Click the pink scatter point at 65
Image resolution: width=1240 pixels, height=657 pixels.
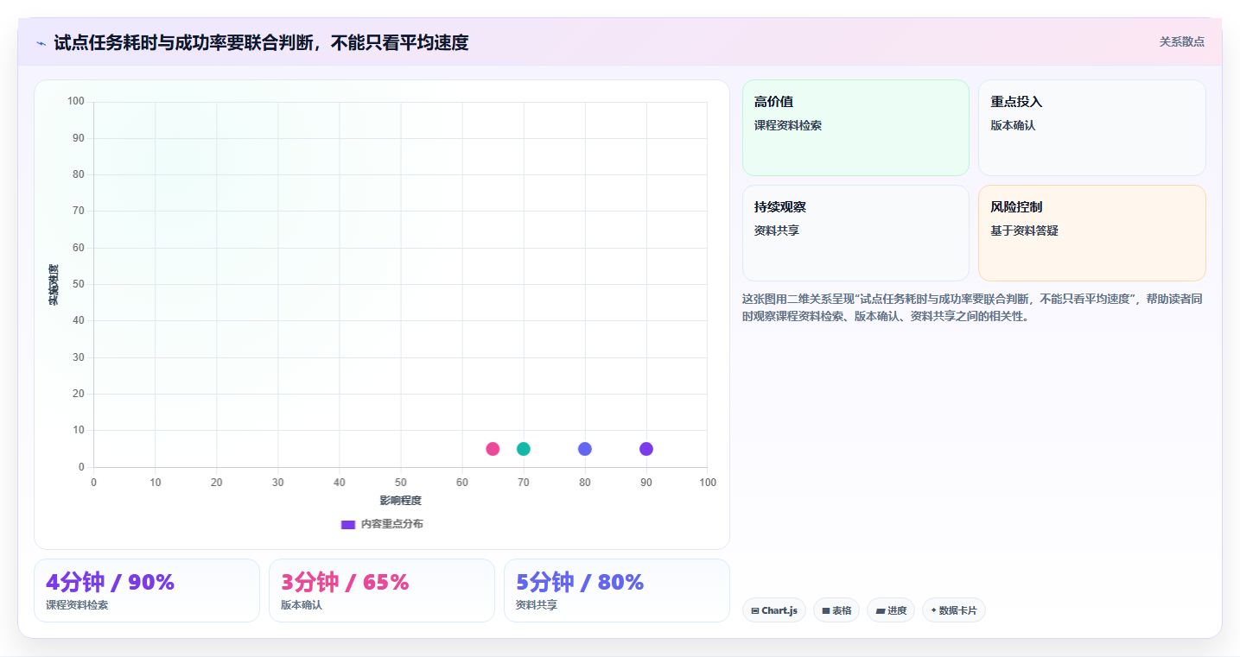pyautogui.click(x=493, y=449)
